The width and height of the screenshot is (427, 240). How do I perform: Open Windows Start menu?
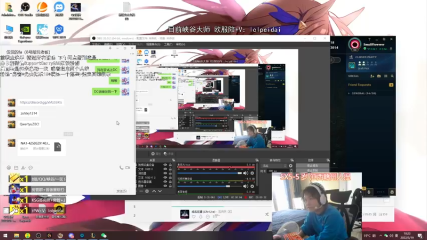(5, 236)
